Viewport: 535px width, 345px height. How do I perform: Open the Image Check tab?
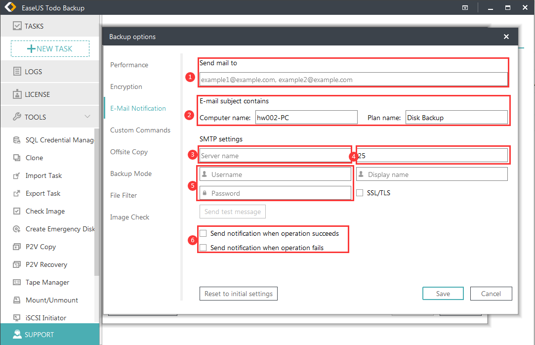pyautogui.click(x=129, y=217)
